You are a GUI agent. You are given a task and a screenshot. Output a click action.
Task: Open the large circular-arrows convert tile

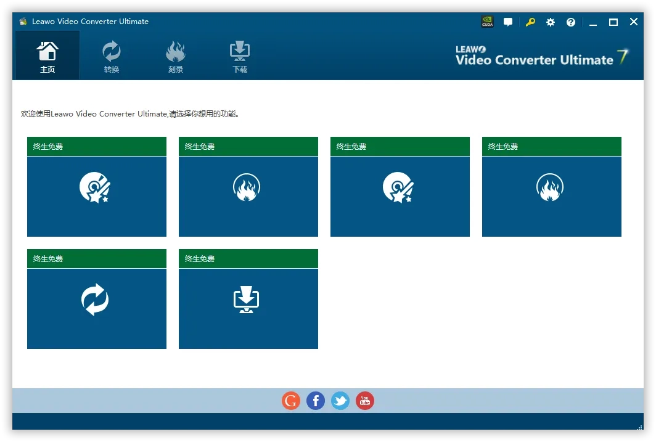(x=97, y=299)
